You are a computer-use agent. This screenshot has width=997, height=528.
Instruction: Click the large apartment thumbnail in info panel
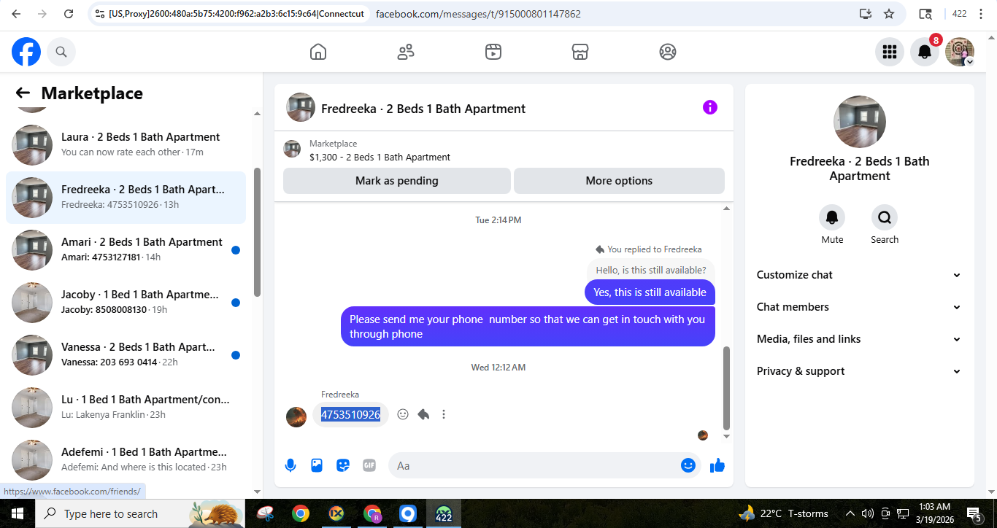(860, 122)
